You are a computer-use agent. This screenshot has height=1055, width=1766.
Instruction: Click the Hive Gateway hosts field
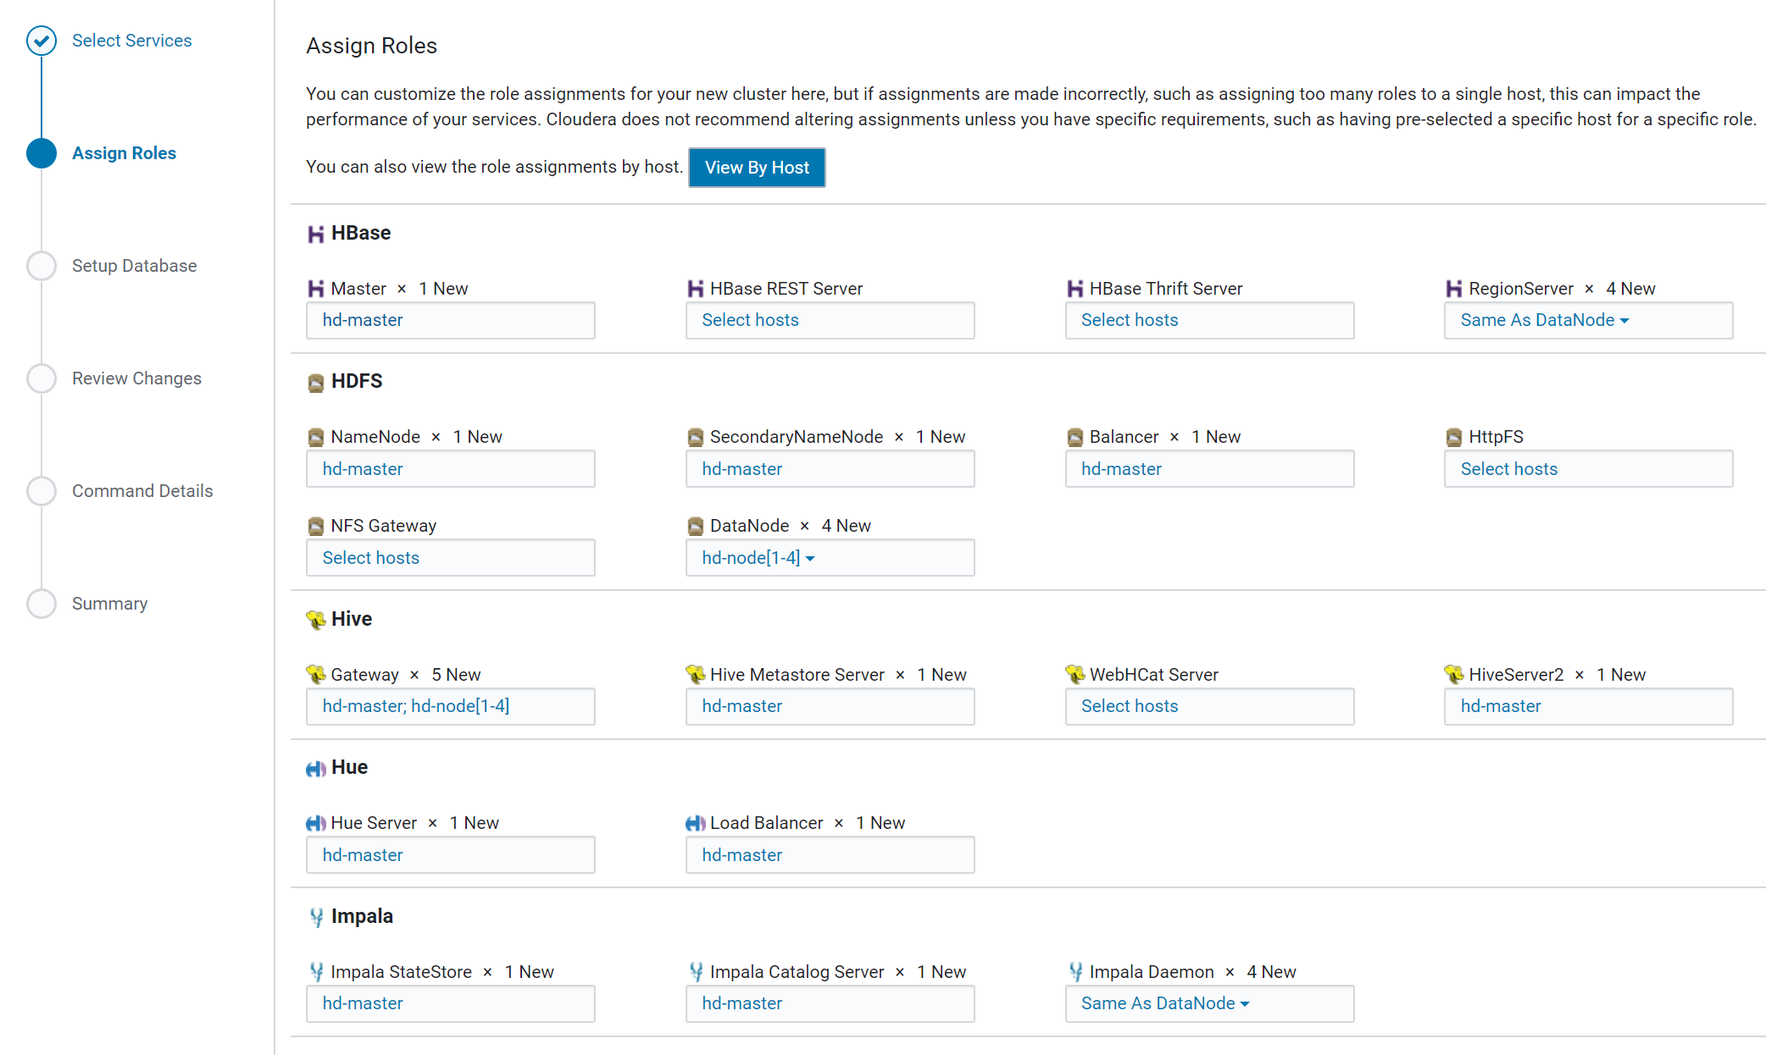[449, 706]
